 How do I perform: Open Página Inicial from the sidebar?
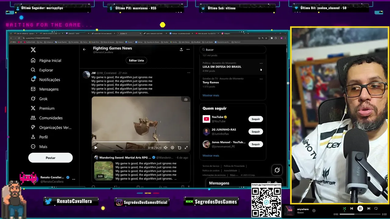click(x=46, y=61)
